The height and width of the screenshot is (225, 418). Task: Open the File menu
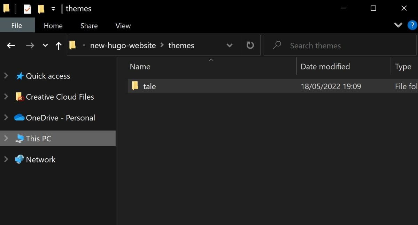point(17,25)
